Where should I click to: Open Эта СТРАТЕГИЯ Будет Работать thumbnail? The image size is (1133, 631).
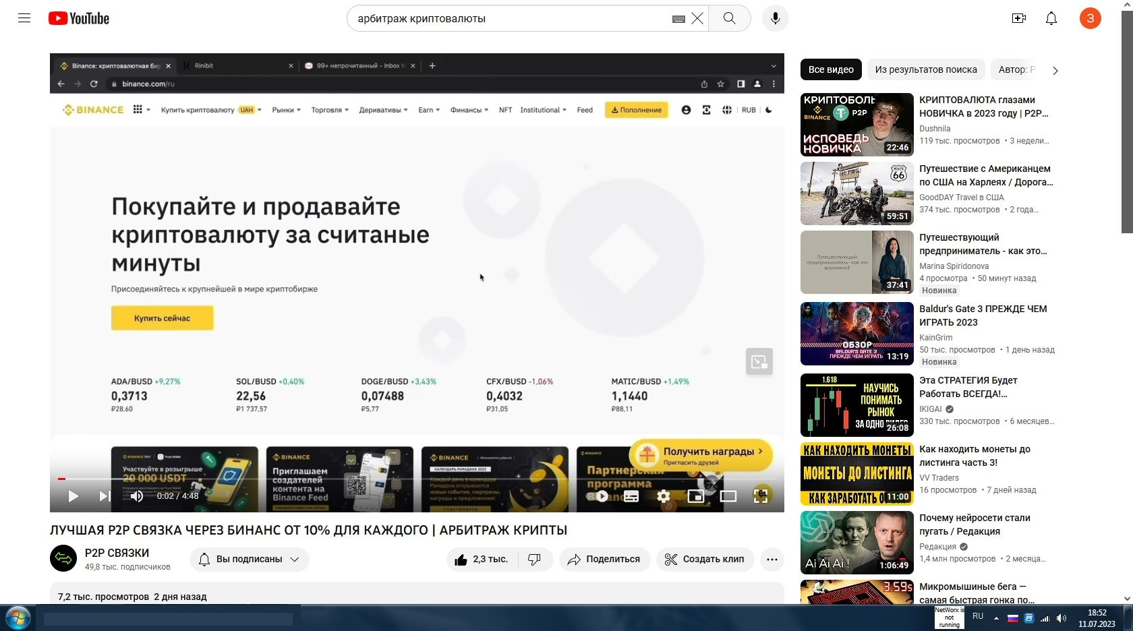(x=857, y=405)
